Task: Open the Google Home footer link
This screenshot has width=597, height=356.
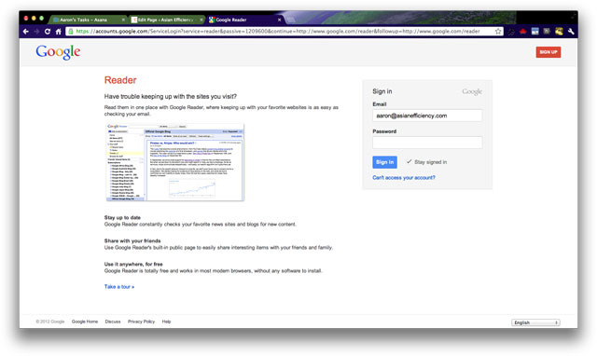Action: (x=85, y=322)
